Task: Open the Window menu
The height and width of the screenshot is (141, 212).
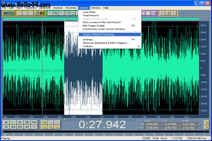Action: pos(96,8)
